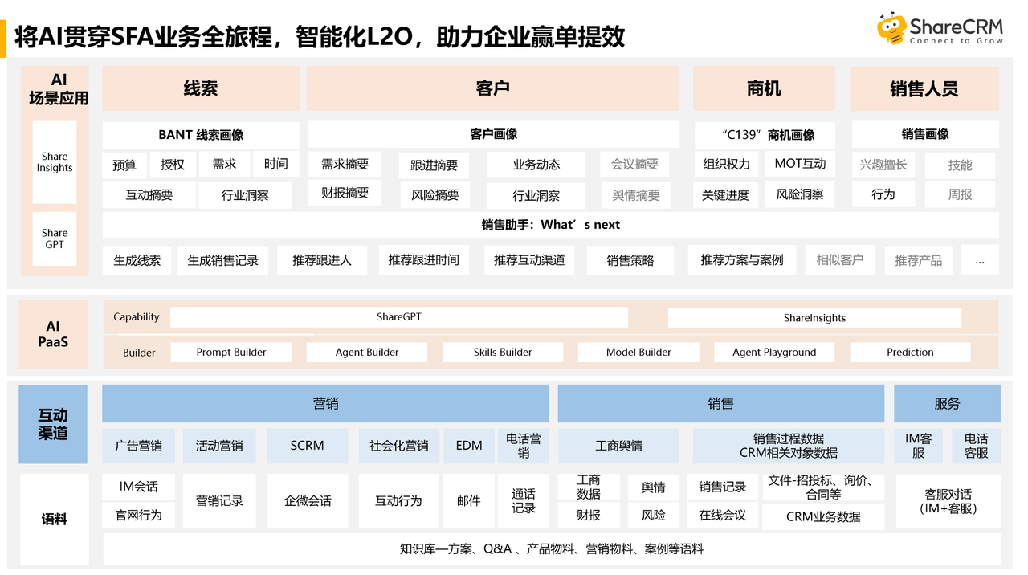Viewport: 1028px width, 575px height.
Task: Click the greyed 相似客户 box
Action: point(840,259)
